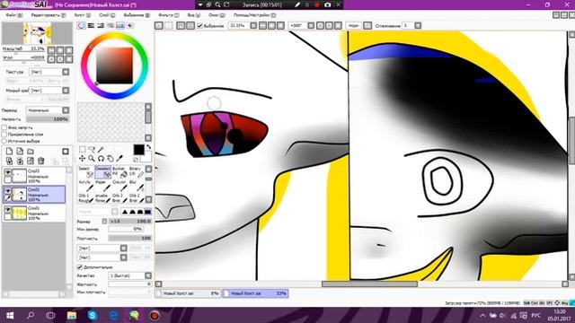Toggle visibility of layer Слой2
Viewport: 575px width, 323px height.
coord(7,190)
